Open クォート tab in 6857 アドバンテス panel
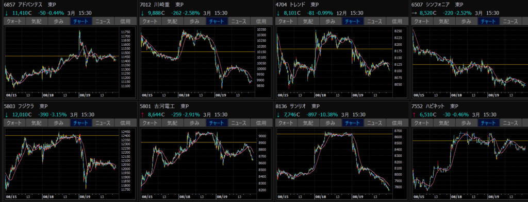The width and height of the screenshot is (528, 202). point(14,21)
